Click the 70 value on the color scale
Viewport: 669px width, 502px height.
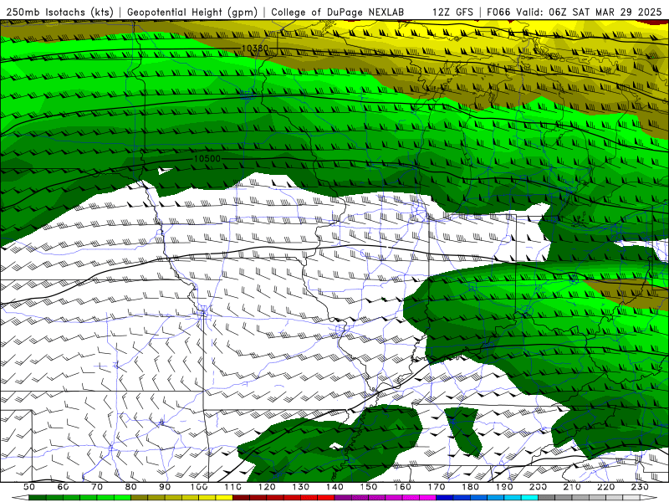(97, 487)
